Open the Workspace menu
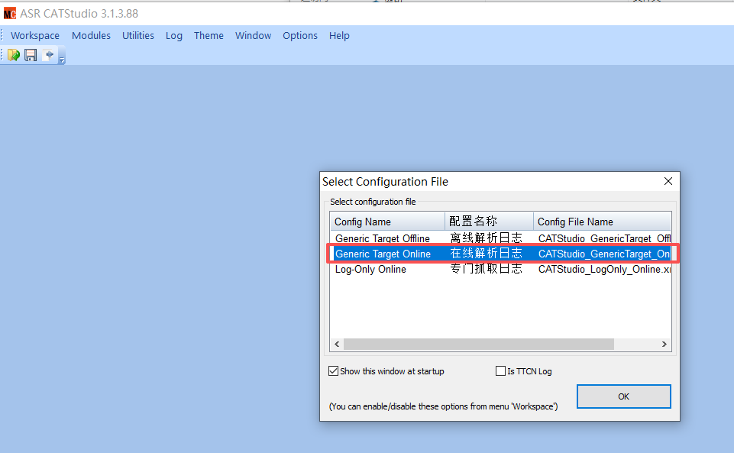Image resolution: width=734 pixels, height=453 pixels. pyautogui.click(x=35, y=36)
